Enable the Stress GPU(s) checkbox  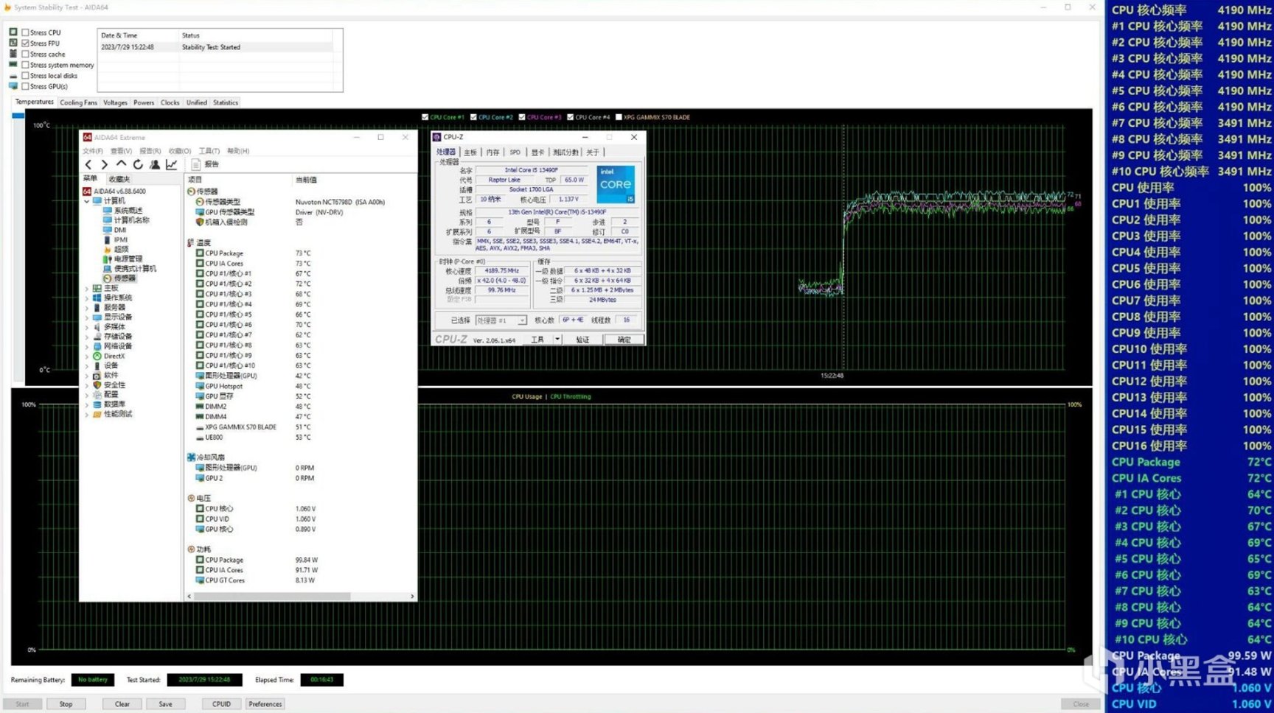click(25, 86)
